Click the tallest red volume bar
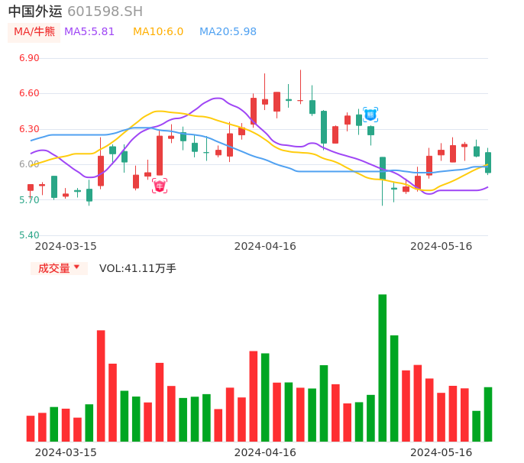Image resolution: width=524 pixels, height=463 pixels. [101, 385]
